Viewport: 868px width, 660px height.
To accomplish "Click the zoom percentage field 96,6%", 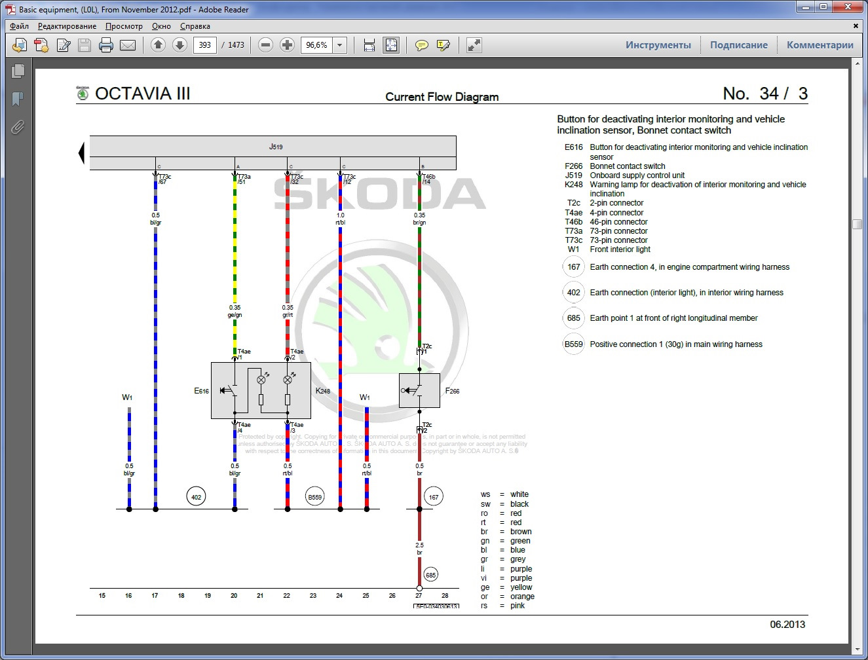I will (x=317, y=45).
